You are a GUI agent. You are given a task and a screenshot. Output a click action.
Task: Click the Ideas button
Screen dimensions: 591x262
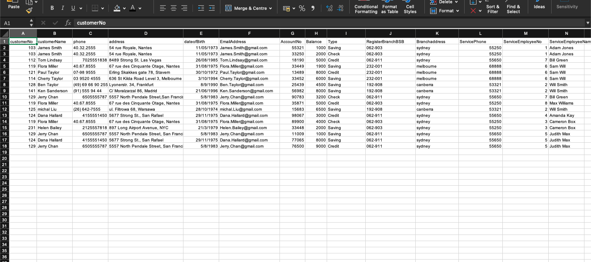tap(539, 7)
